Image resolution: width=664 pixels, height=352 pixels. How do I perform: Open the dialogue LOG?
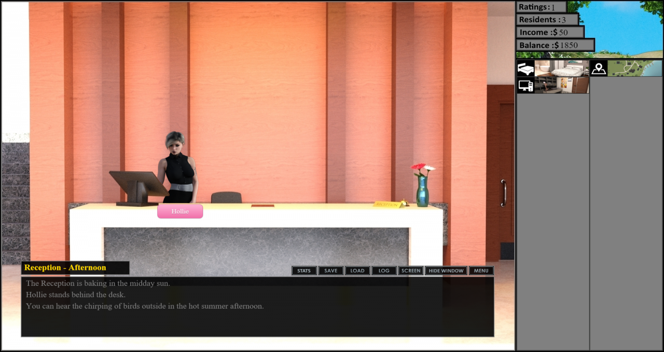click(x=384, y=270)
